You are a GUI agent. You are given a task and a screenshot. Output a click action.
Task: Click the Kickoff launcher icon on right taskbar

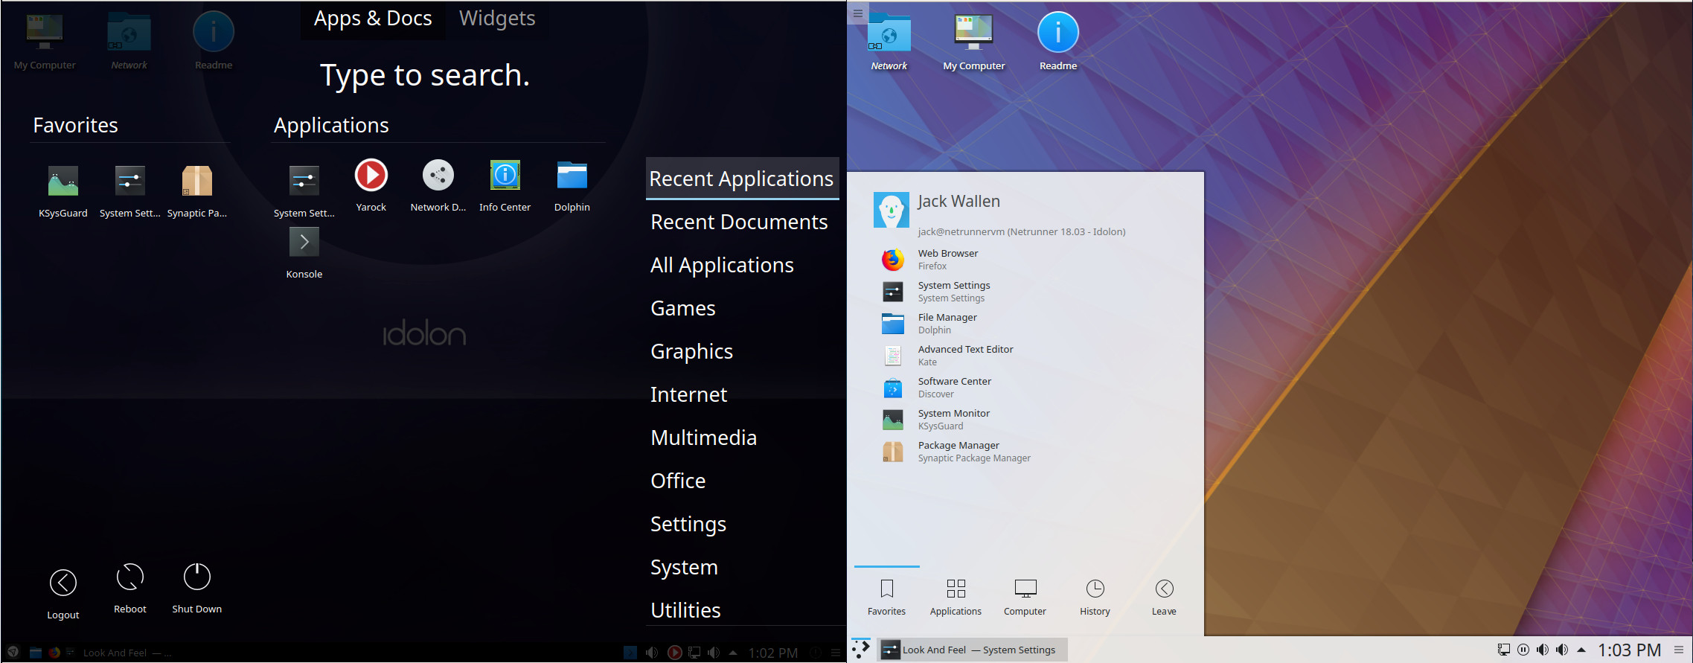tap(861, 649)
